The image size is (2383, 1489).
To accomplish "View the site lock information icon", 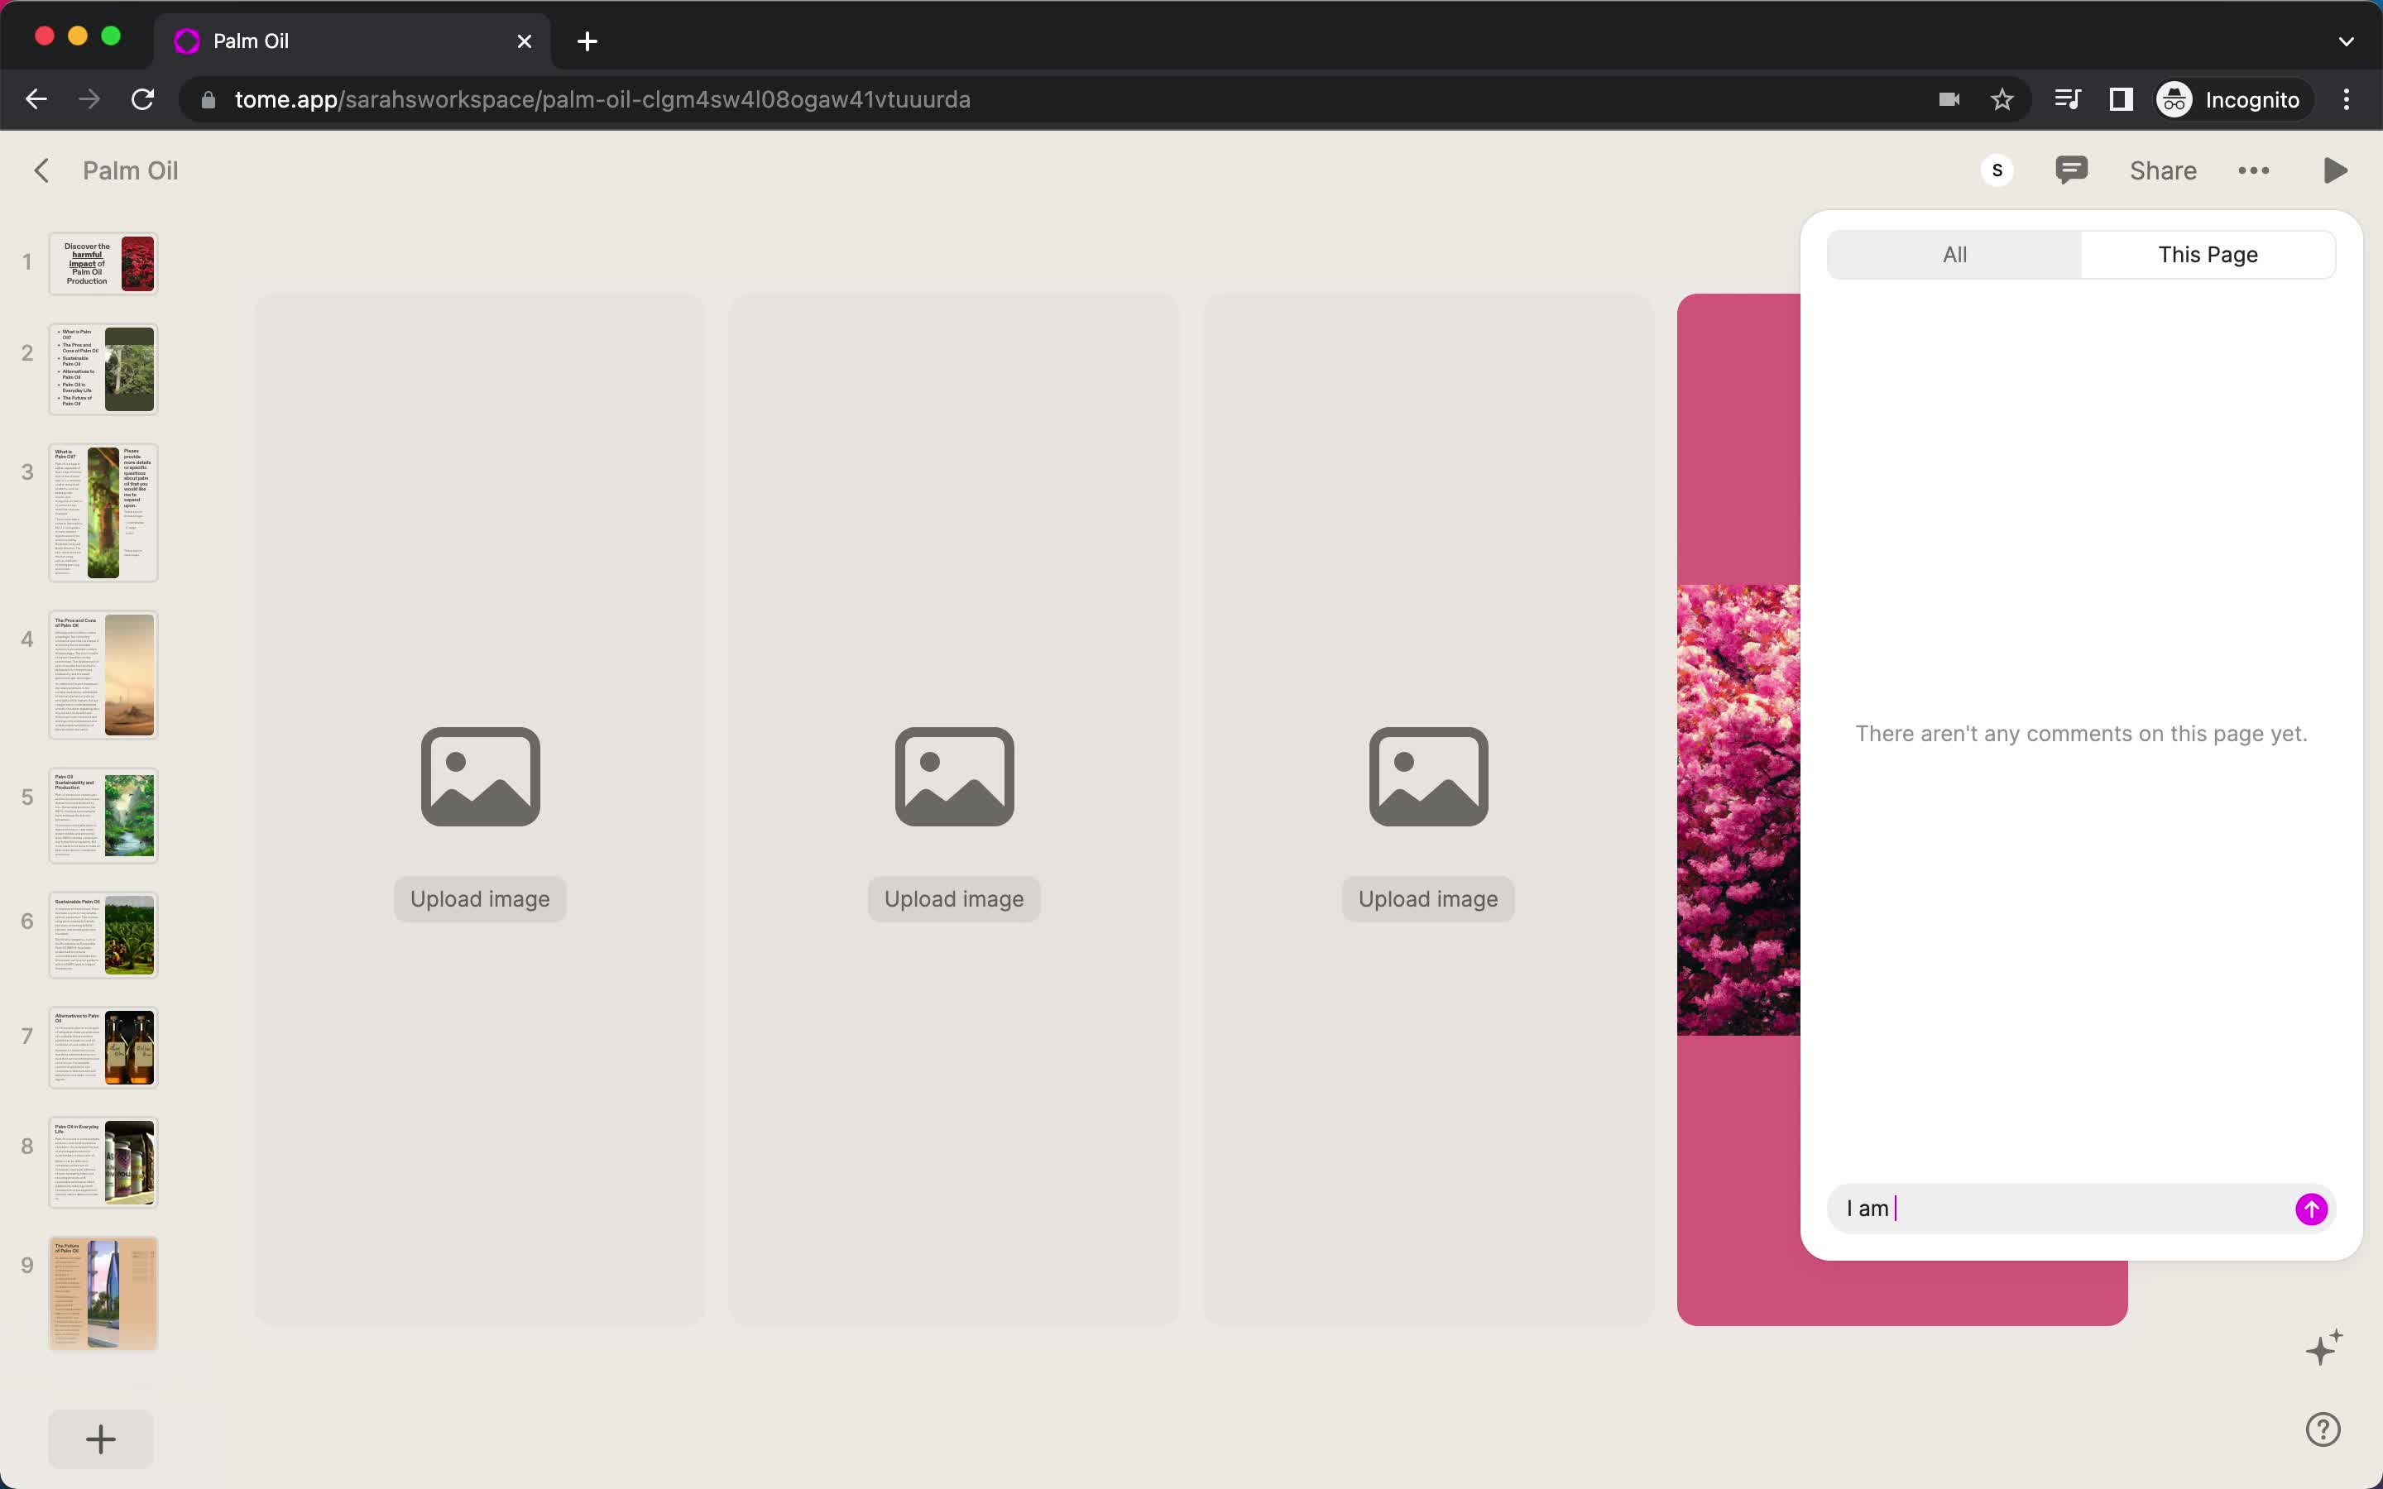I will click(x=208, y=99).
